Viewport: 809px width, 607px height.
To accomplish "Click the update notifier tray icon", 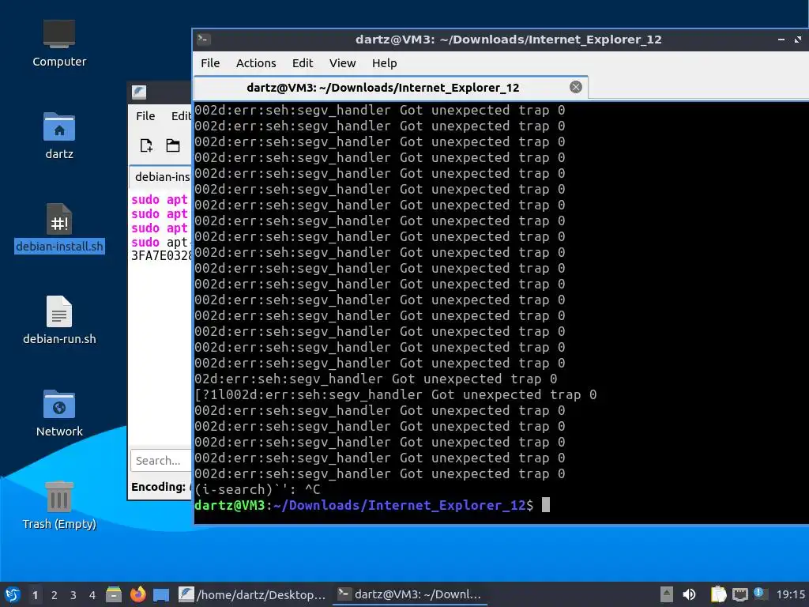I will [x=760, y=594].
